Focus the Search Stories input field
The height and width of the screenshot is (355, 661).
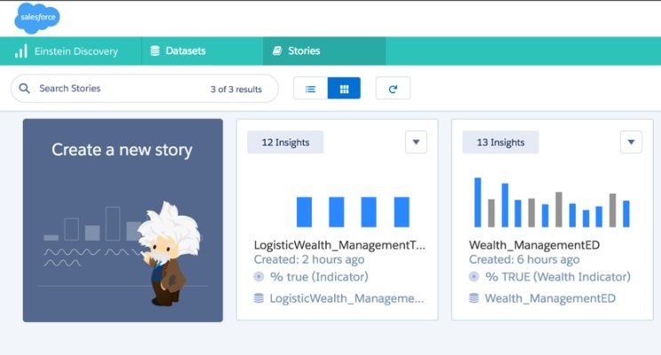click(x=145, y=89)
